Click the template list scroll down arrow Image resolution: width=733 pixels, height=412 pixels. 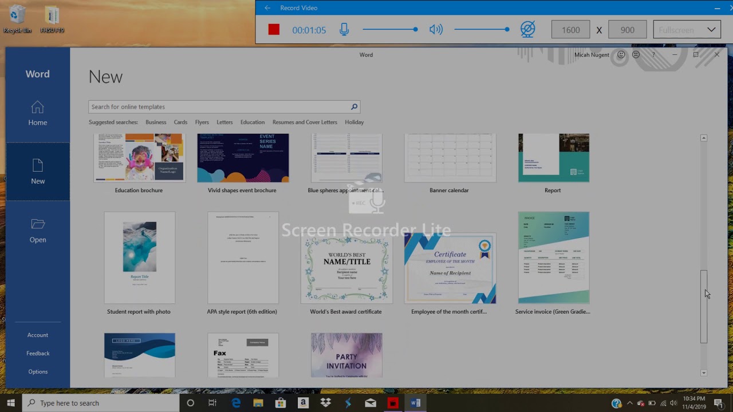click(x=704, y=373)
